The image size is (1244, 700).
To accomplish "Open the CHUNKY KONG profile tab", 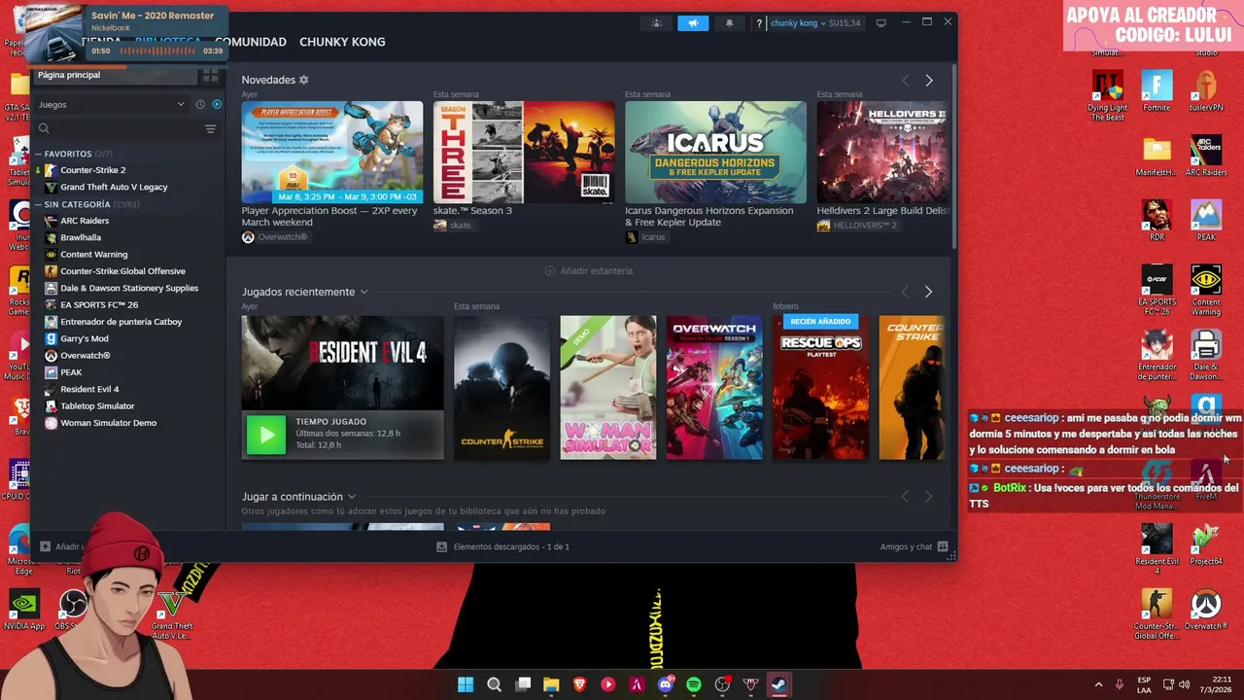I will tap(342, 42).
